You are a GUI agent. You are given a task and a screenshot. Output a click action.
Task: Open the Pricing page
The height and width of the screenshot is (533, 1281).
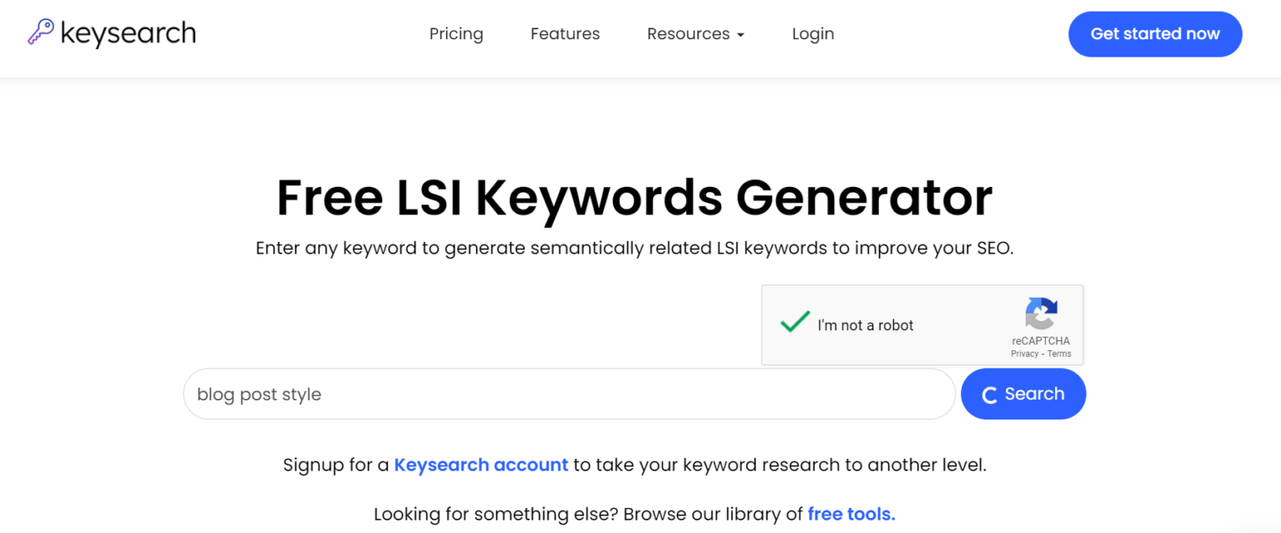pos(456,33)
